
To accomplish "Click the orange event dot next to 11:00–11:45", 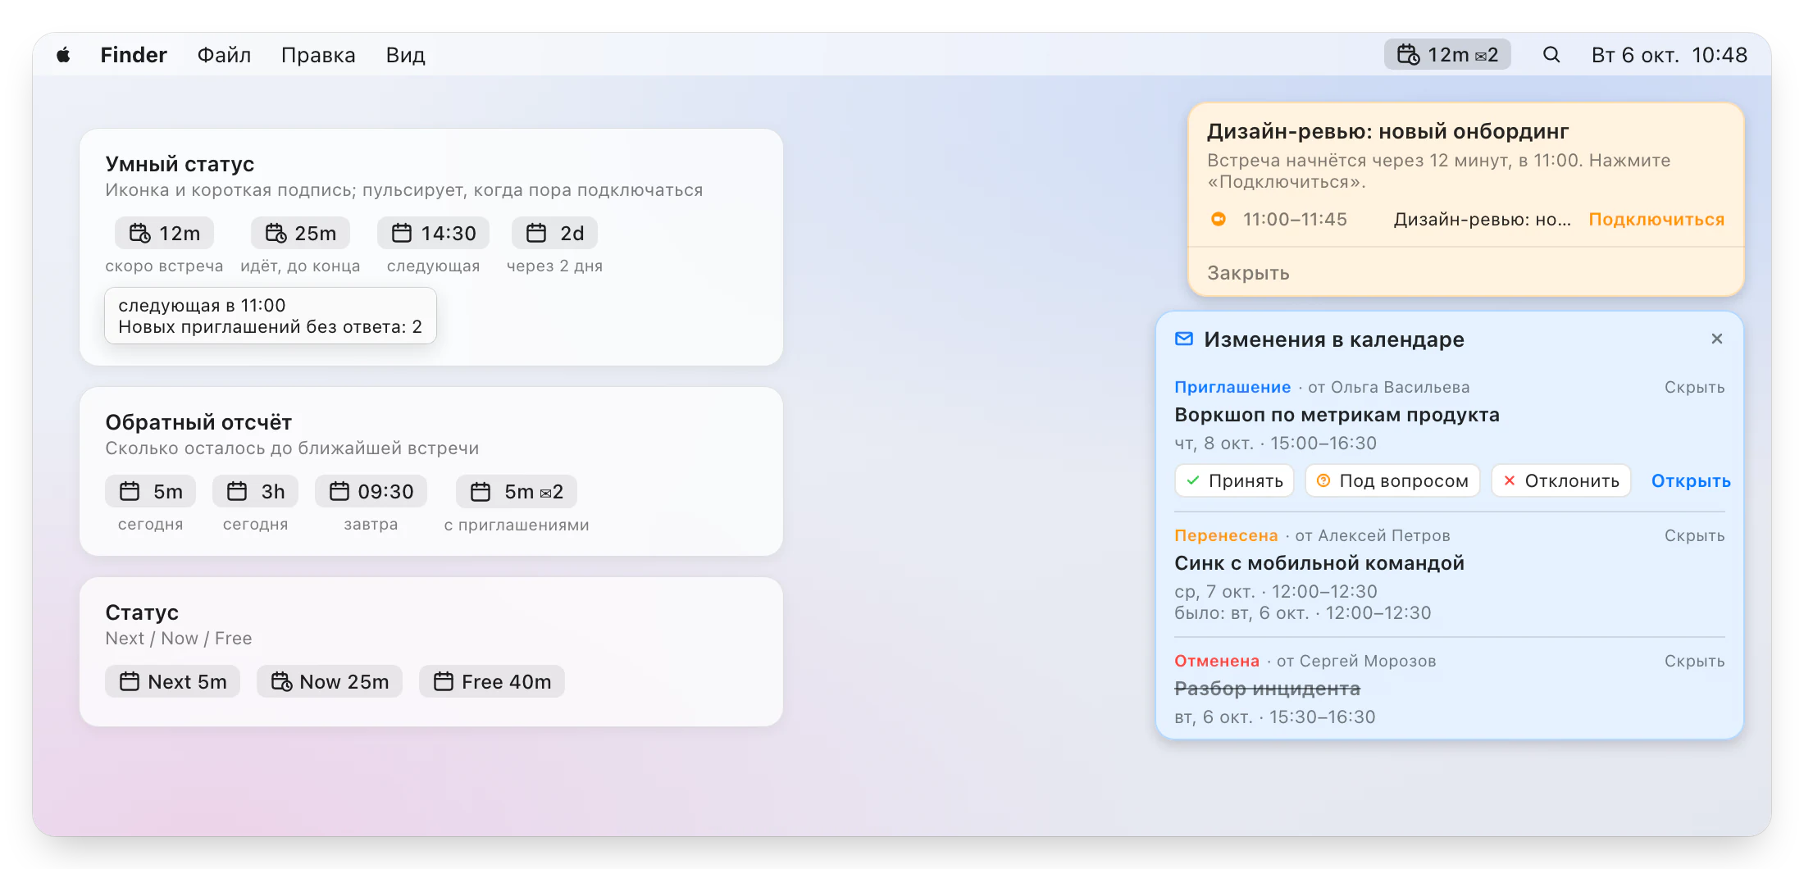I will coord(1219,219).
